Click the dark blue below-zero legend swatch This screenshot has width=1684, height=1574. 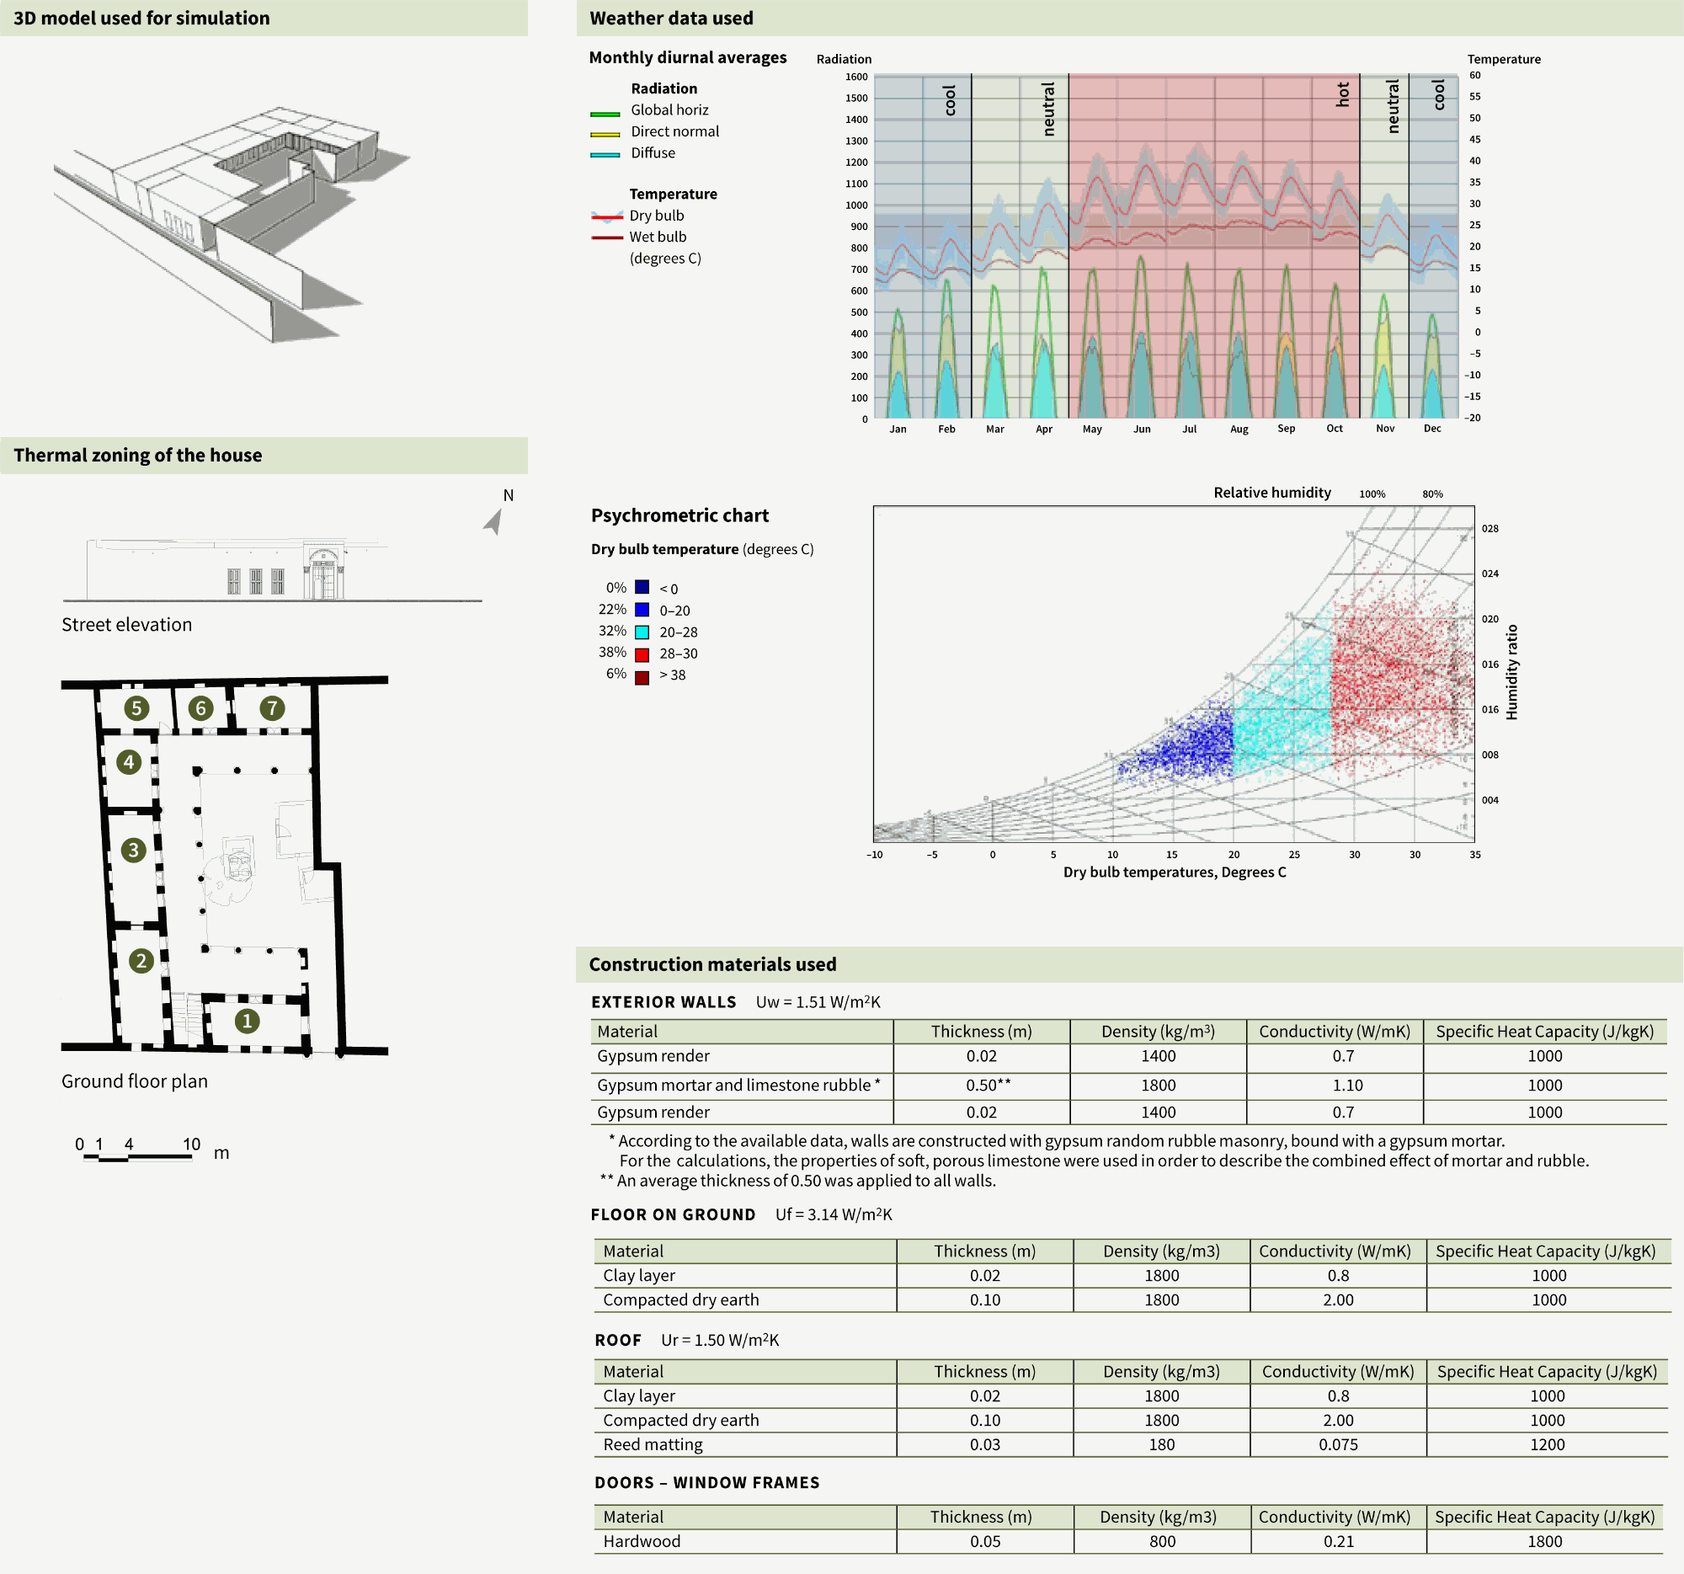click(642, 588)
